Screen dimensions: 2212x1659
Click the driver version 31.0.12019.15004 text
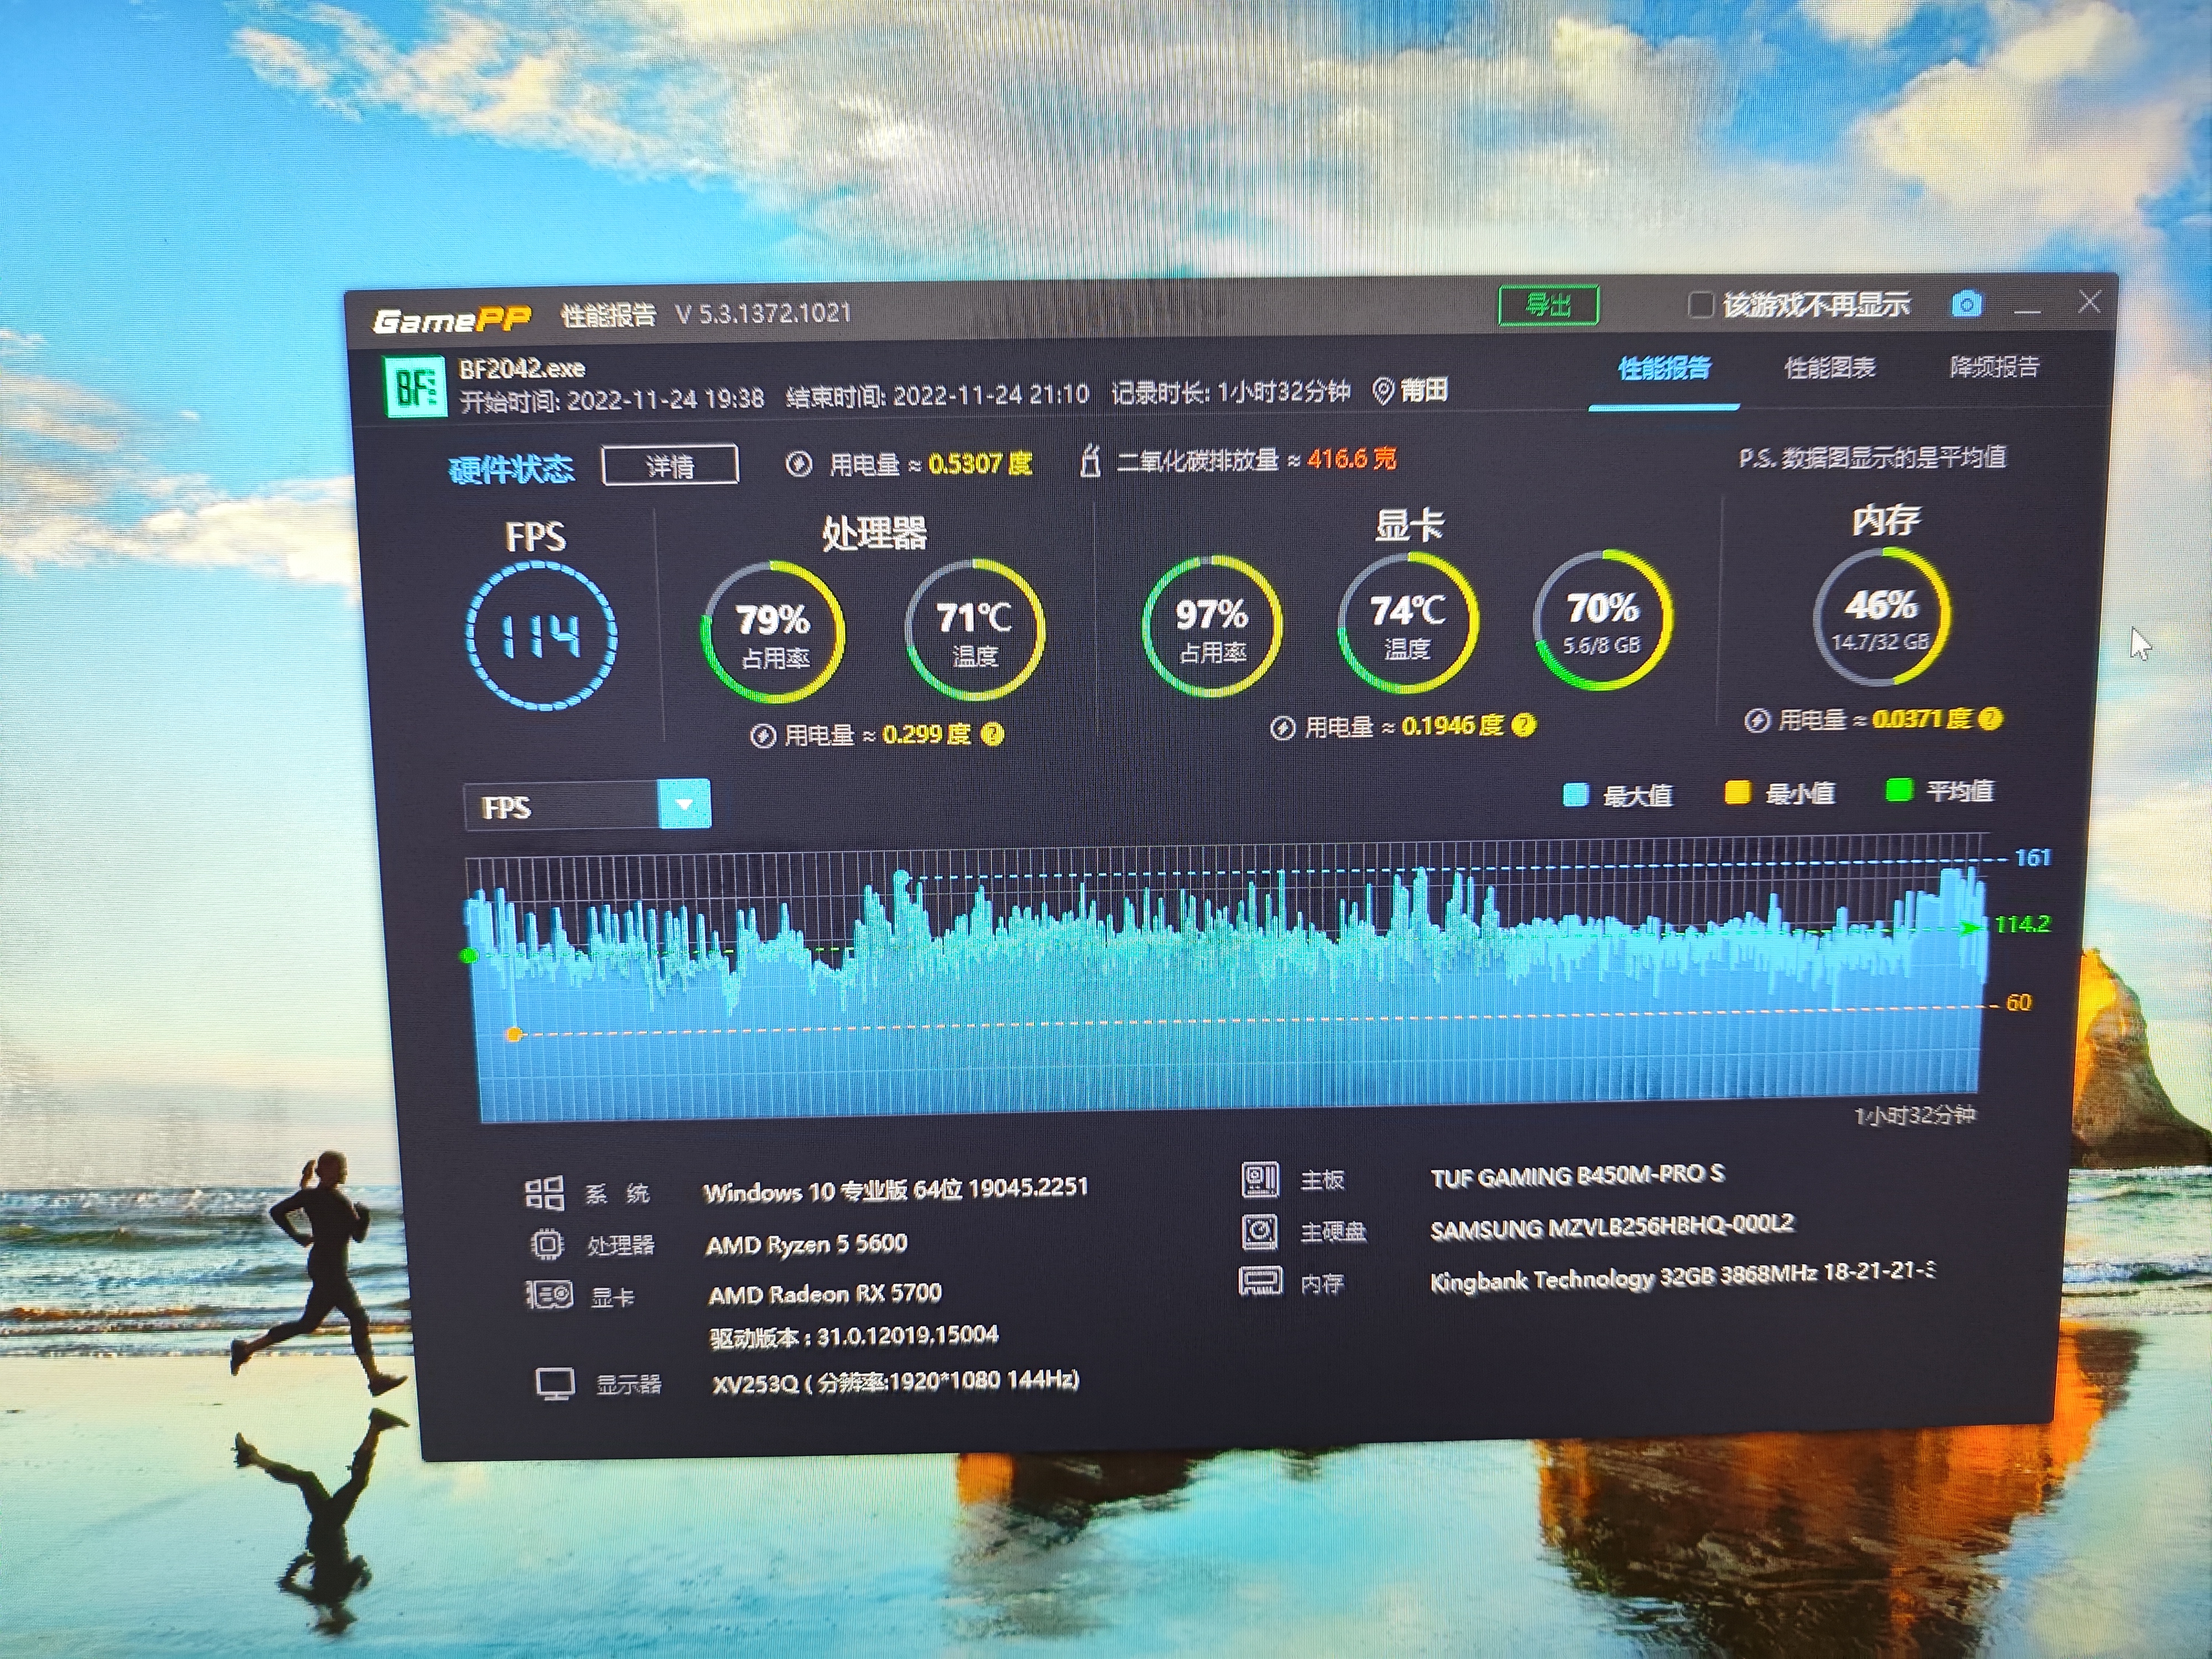point(854,1336)
